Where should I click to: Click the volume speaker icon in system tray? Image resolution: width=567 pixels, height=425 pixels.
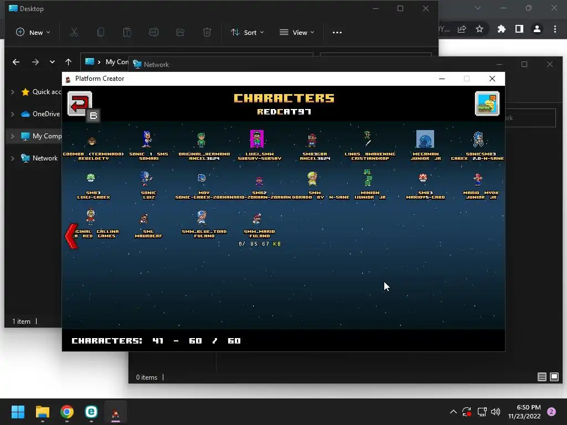496,412
